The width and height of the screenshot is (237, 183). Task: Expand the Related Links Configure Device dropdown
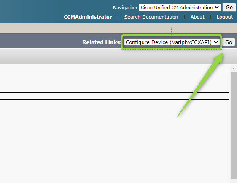click(172, 42)
